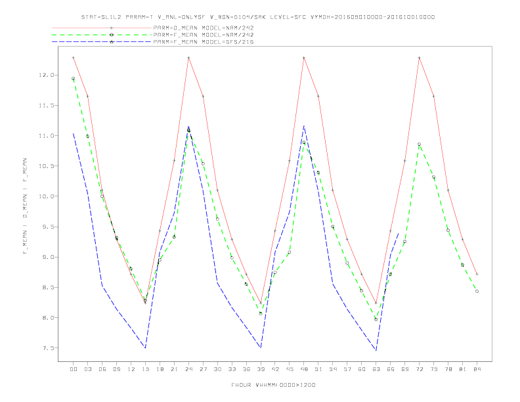Viewport: 520px width, 402px height.
Task: Click x-axis tick label 27
Action: (203, 369)
